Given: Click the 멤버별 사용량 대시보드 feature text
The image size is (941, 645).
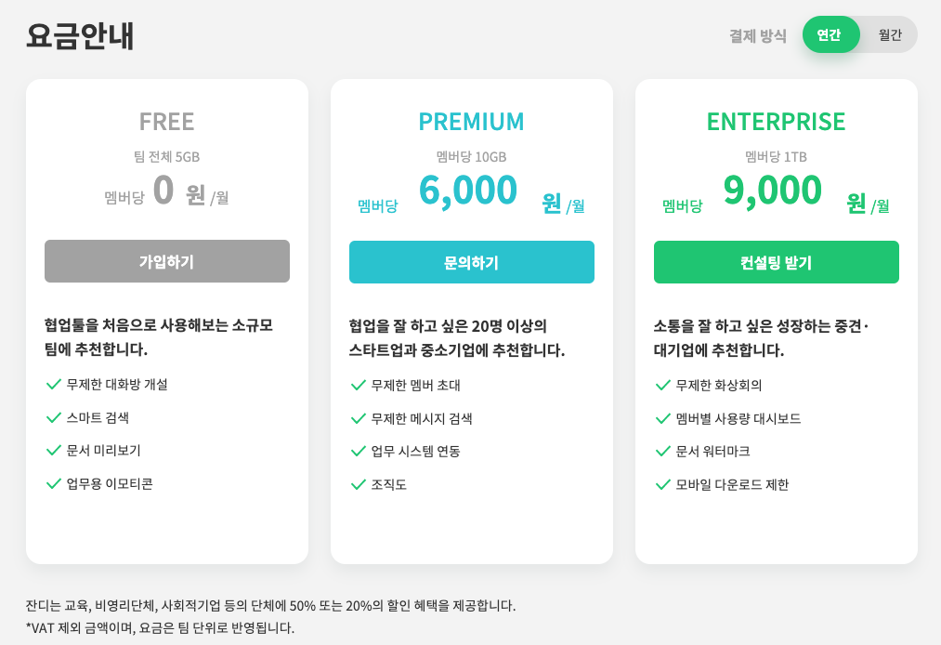Looking at the screenshot, I should coord(738,418).
